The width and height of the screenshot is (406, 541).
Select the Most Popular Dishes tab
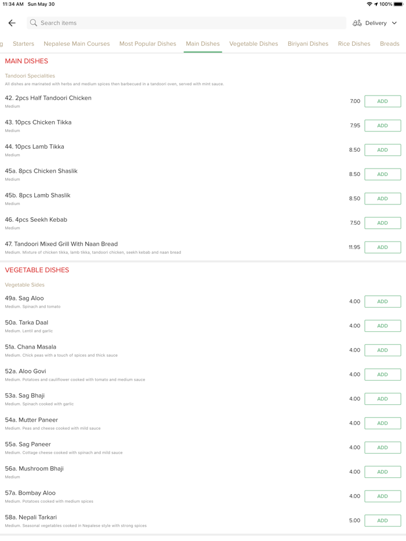click(148, 44)
